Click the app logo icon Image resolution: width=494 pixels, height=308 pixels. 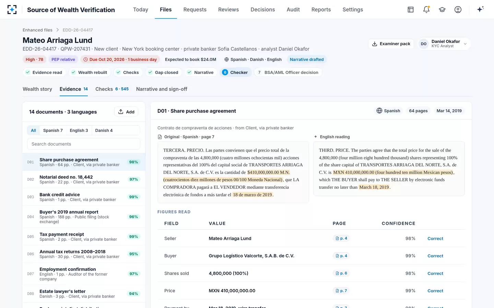pos(12,10)
